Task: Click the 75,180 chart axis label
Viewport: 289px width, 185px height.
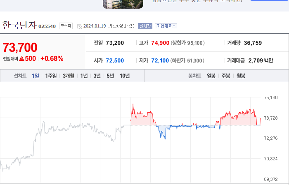Action: coord(271,97)
